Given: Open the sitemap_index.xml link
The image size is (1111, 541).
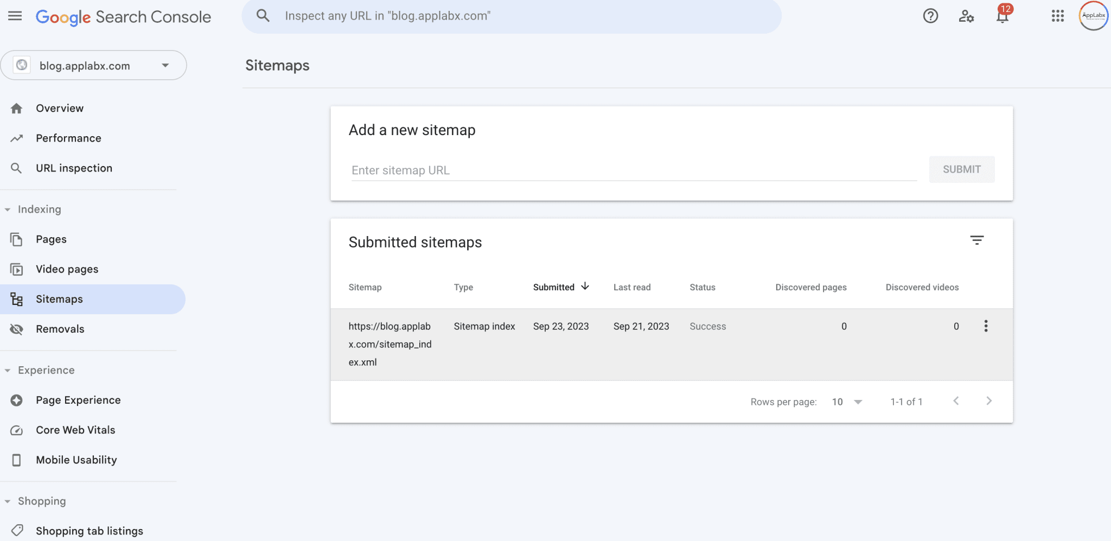Looking at the screenshot, I should 390,344.
